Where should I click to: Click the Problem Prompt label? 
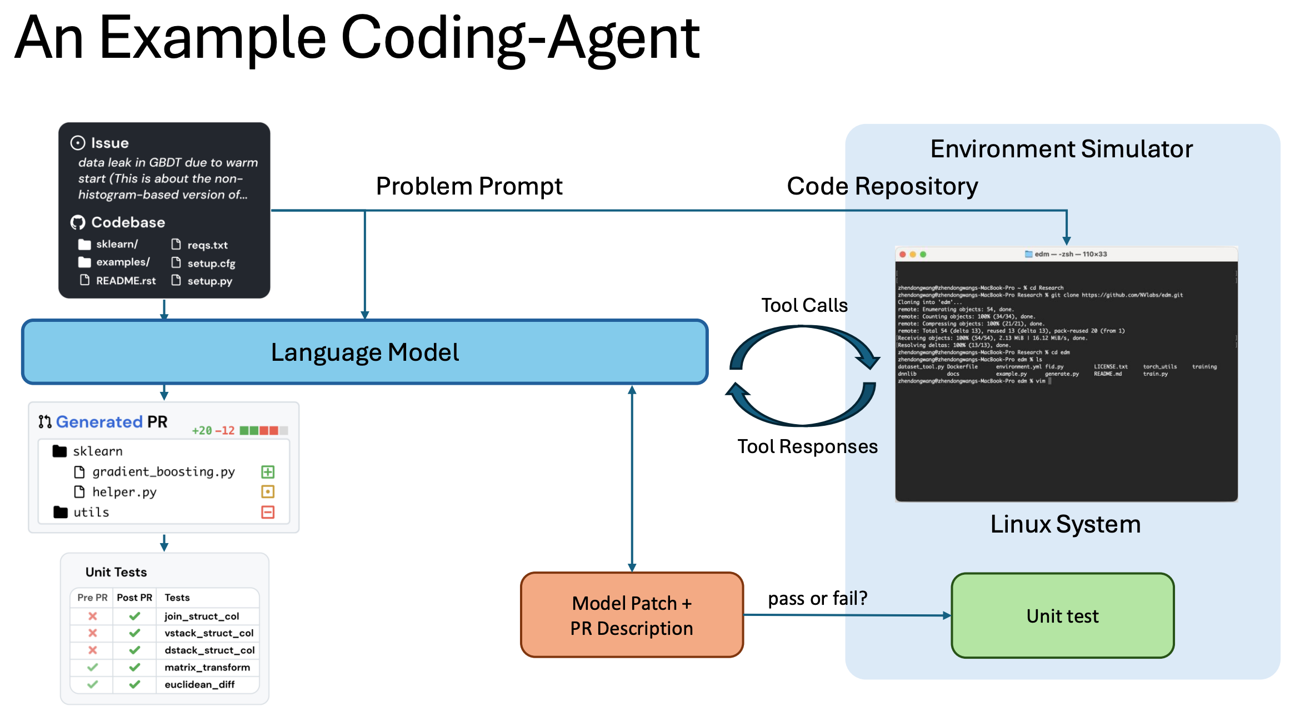(x=469, y=186)
